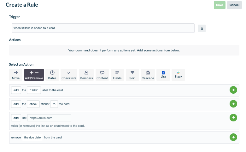
Task: Switch to the Checklists actions tab
Action: pos(69,75)
